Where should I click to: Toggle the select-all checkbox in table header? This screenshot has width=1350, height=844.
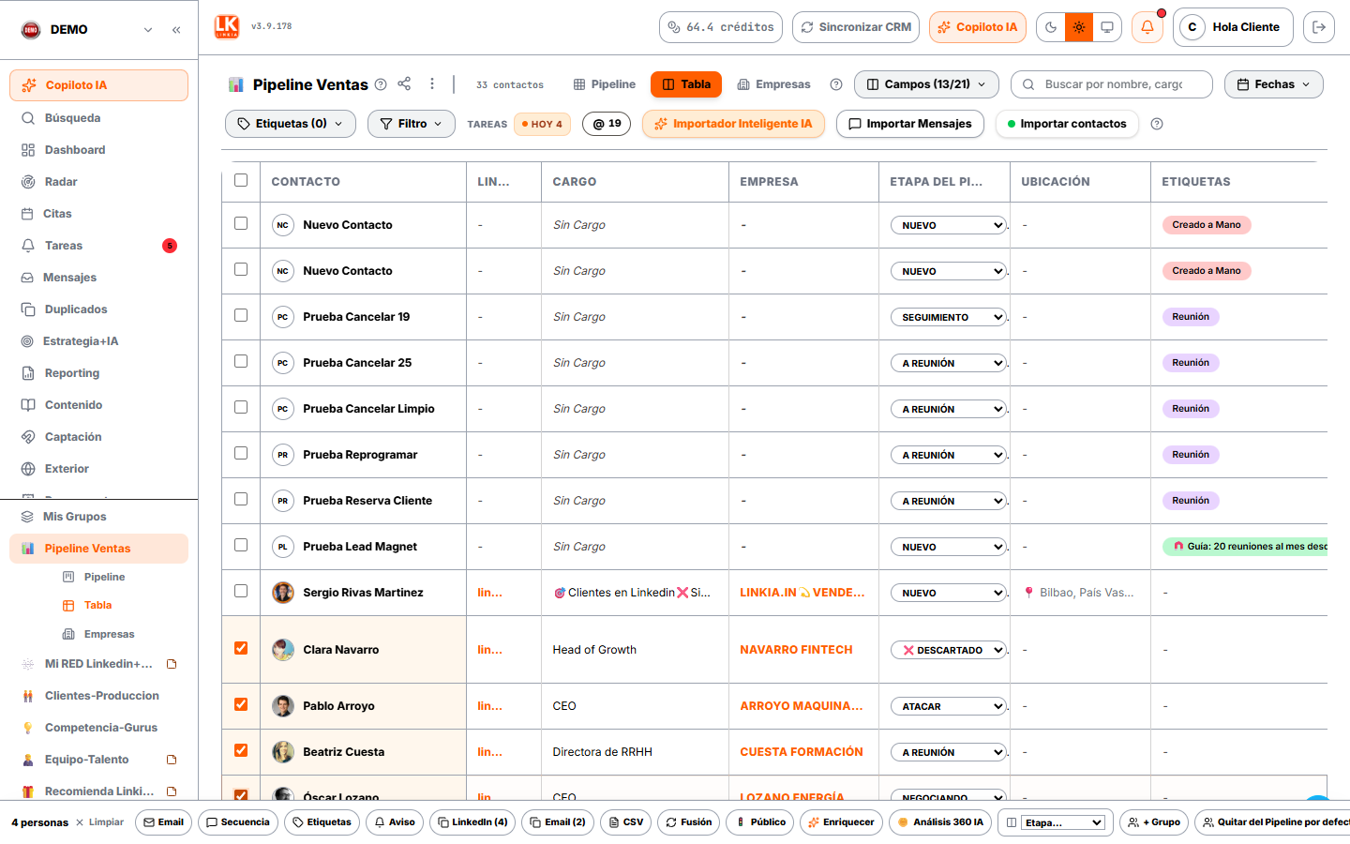(x=241, y=180)
